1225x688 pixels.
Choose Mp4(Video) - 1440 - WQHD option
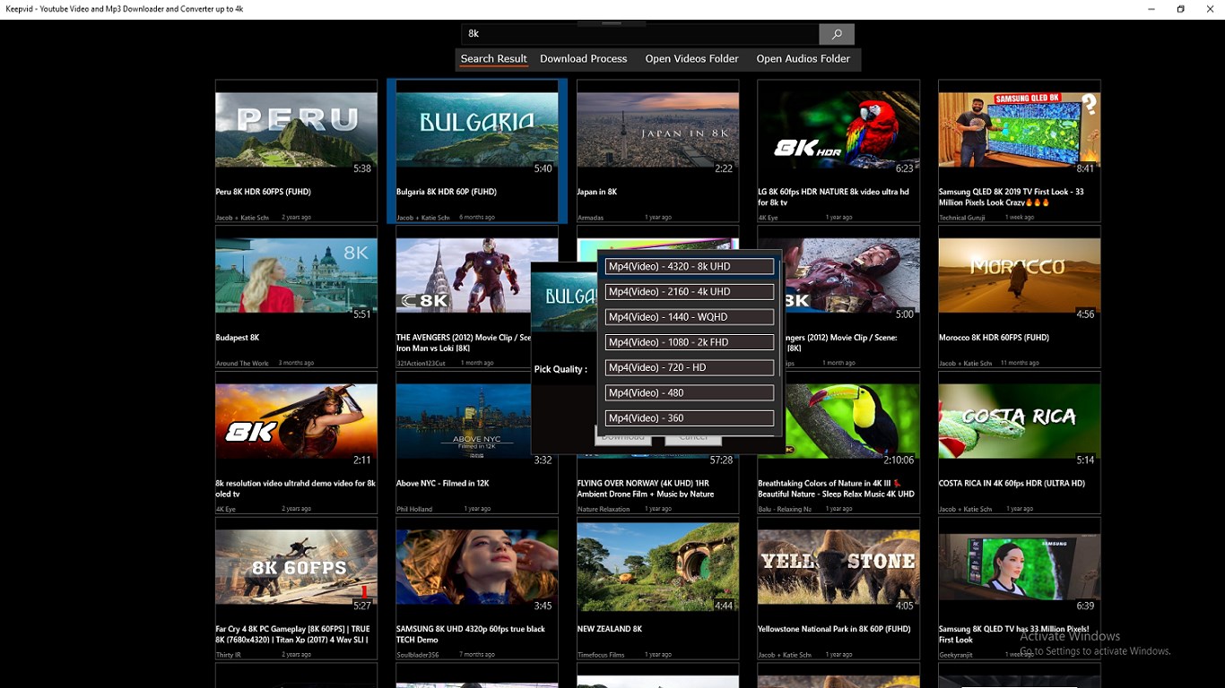(690, 316)
